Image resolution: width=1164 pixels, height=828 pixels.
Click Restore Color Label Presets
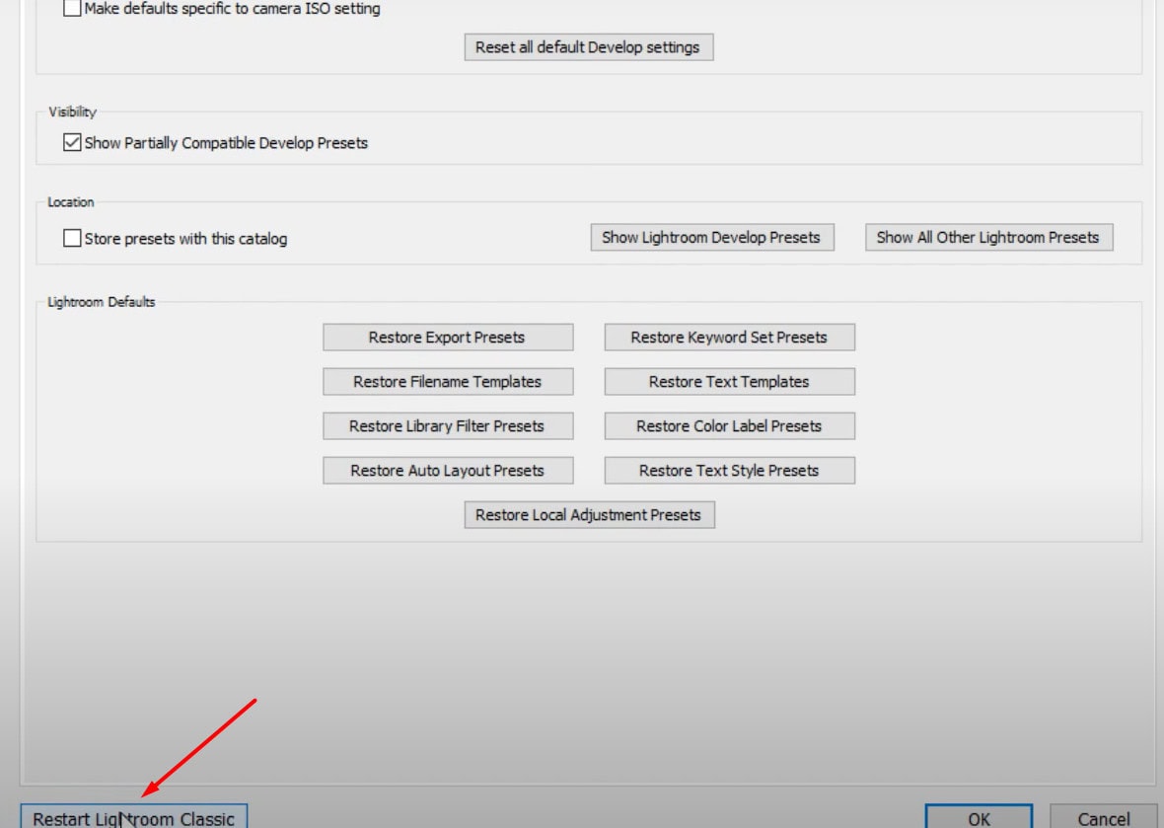[x=730, y=426]
